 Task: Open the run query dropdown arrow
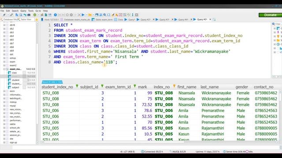point(86,15)
